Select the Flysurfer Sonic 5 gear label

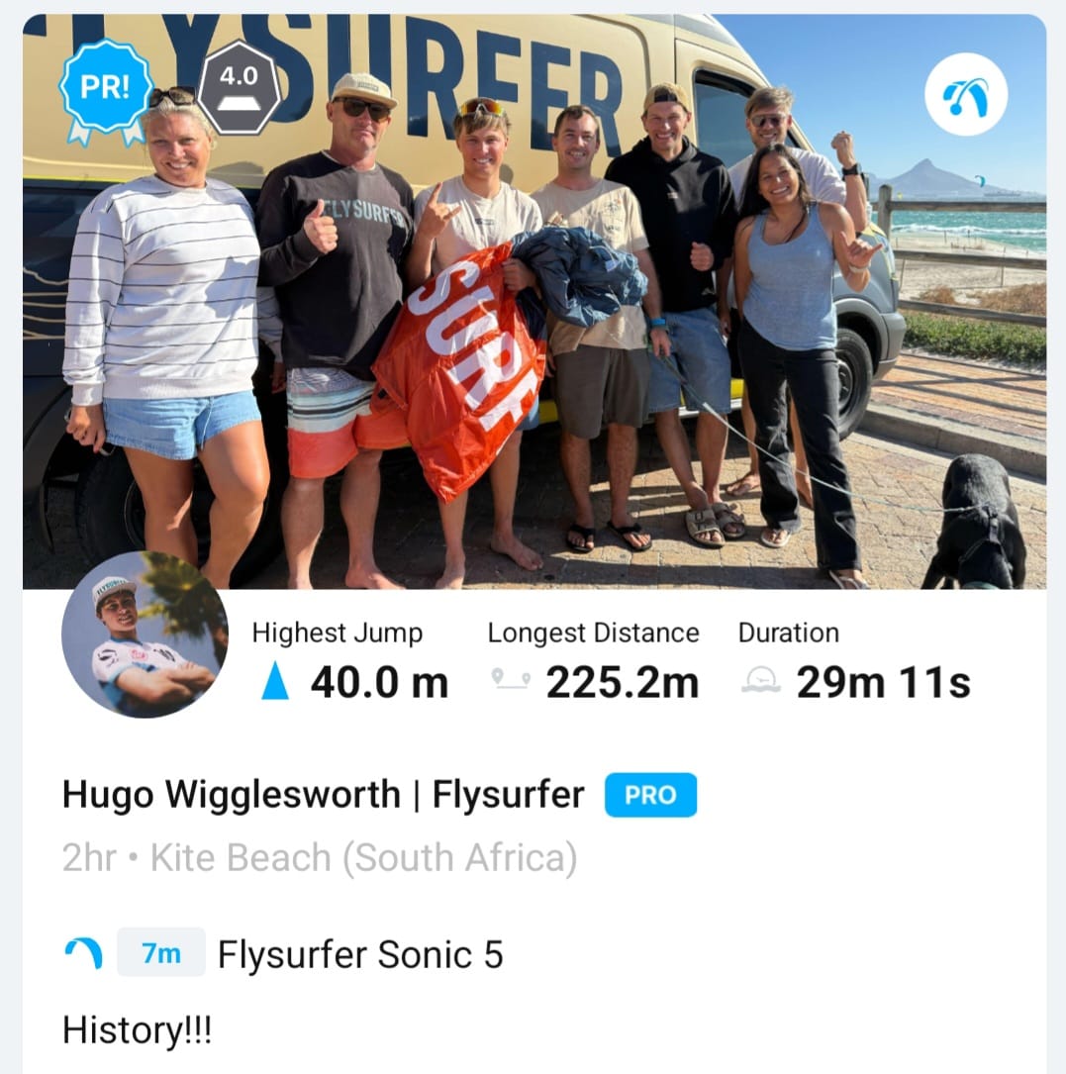pos(360,954)
